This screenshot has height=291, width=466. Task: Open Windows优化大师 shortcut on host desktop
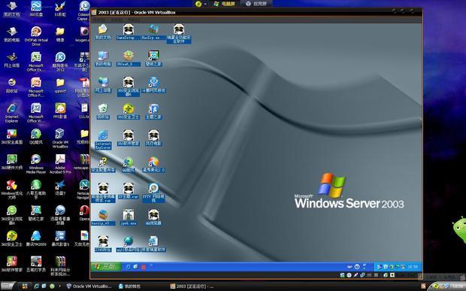tap(12, 189)
